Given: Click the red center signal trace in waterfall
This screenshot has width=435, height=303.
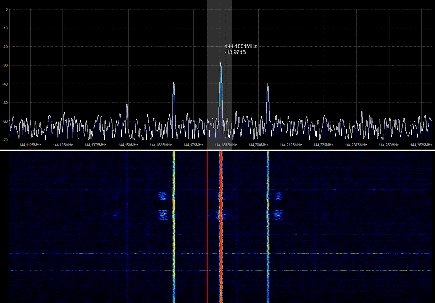Looking at the screenshot, I should click(220, 227).
